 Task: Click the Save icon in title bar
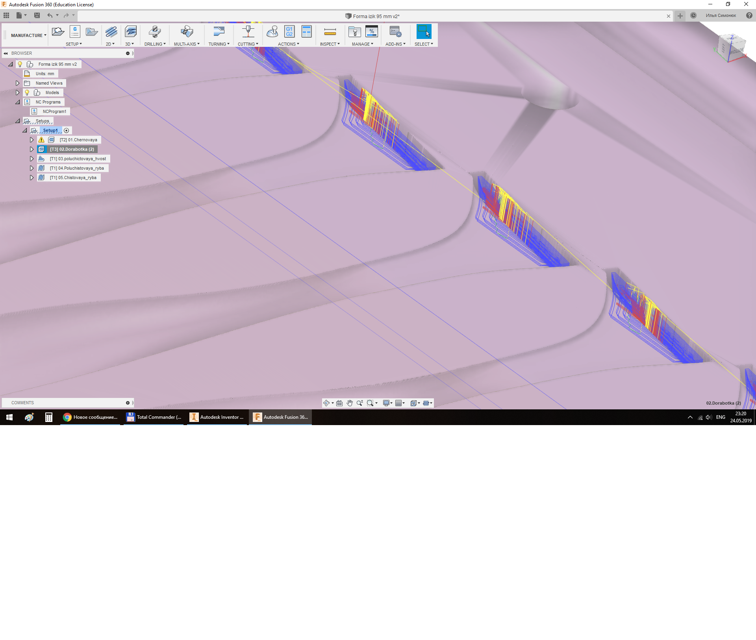(37, 15)
